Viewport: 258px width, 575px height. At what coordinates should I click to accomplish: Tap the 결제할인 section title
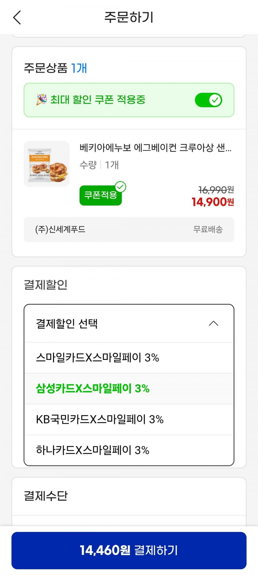46,285
